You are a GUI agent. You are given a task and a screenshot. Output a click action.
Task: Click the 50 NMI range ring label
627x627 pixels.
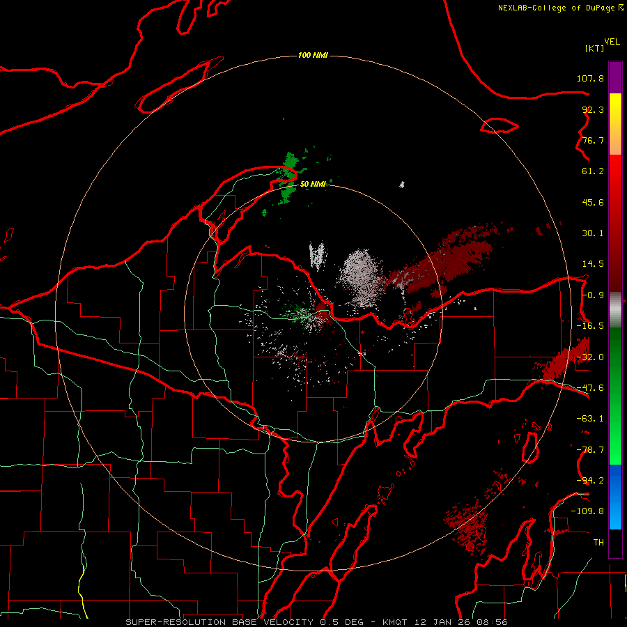313,185
